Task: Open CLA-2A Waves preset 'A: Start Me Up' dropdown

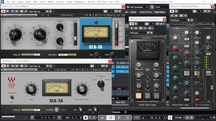Action: (x=72, y=70)
